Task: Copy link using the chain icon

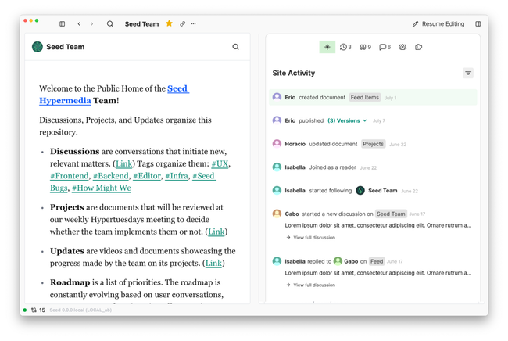Action: tap(183, 24)
